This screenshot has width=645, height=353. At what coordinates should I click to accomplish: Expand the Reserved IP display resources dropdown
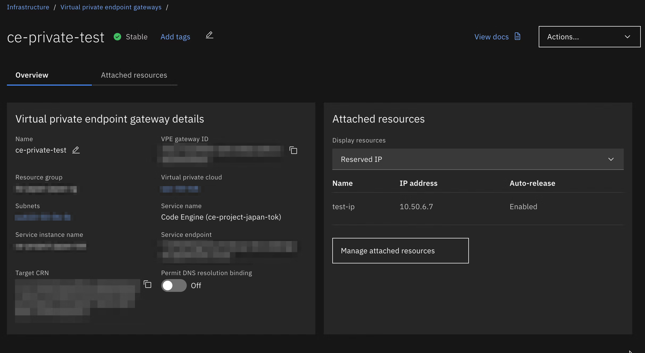478,159
